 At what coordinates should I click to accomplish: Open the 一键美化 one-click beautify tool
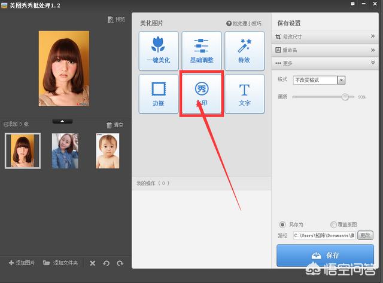(159, 51)
